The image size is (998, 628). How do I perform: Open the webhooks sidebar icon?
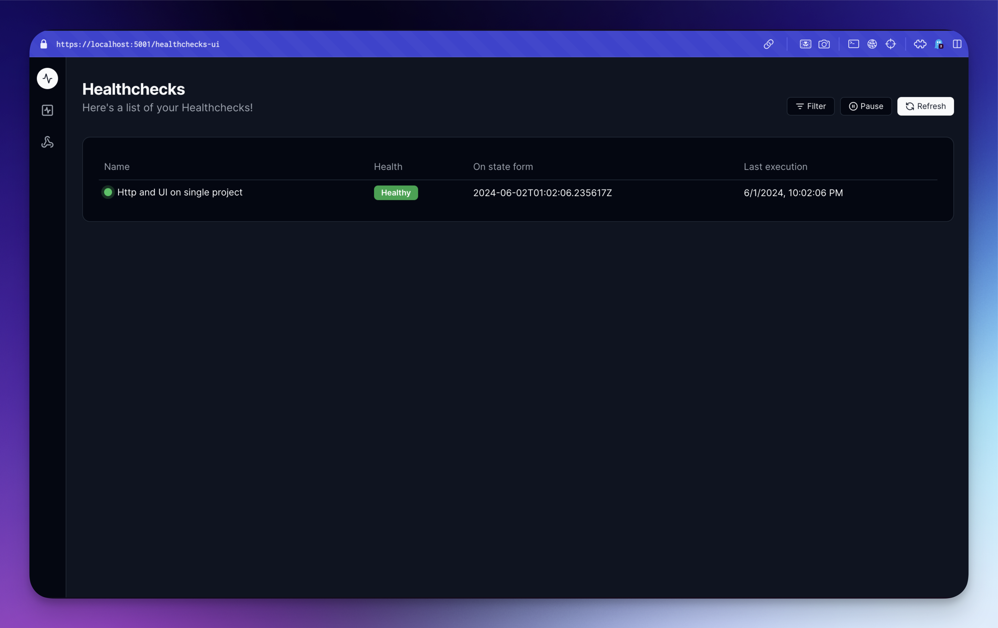[47, 142]
